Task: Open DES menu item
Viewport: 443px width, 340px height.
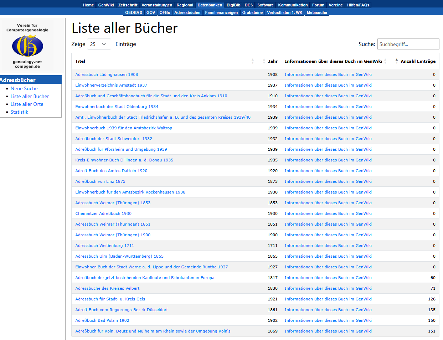Action: click(x=249, y=5)
